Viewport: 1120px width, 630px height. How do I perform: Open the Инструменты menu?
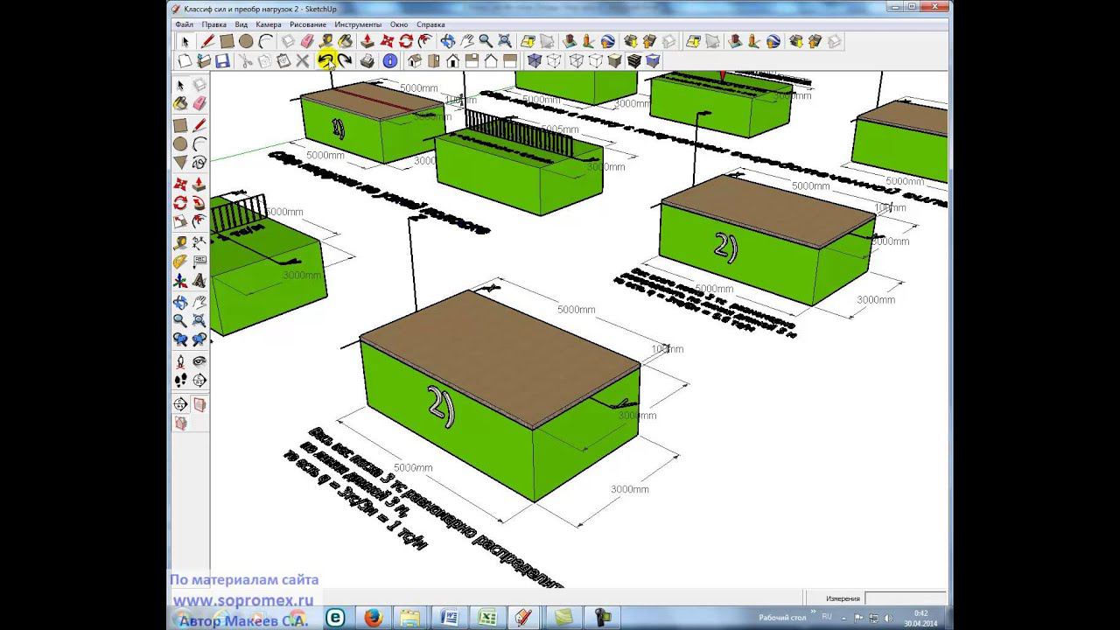point(357,24)
